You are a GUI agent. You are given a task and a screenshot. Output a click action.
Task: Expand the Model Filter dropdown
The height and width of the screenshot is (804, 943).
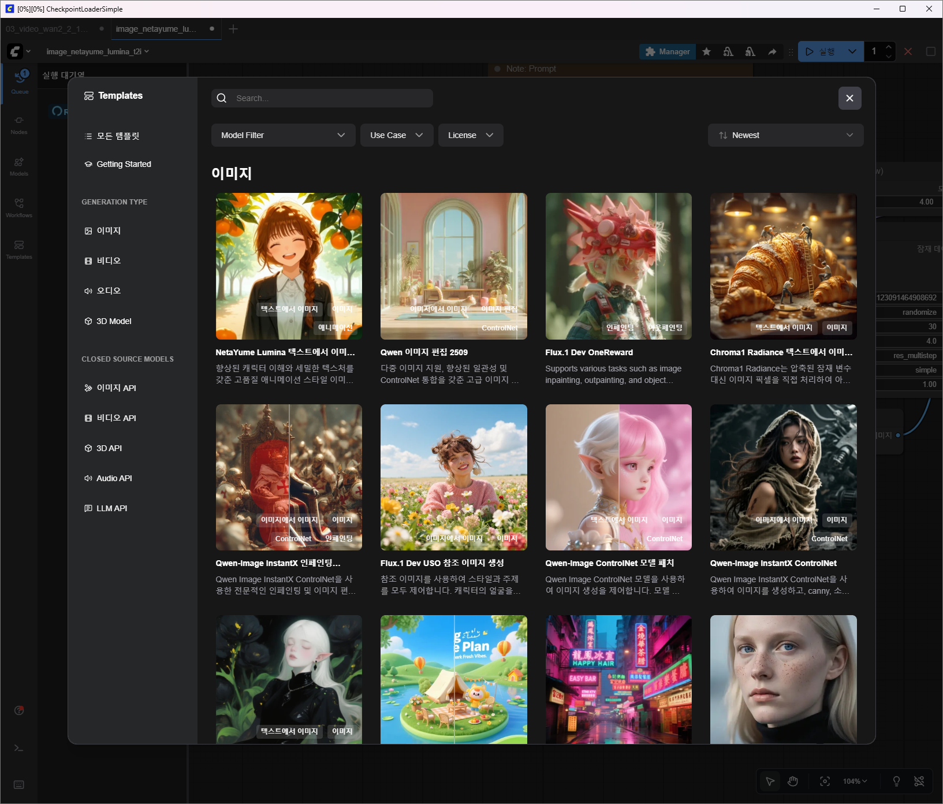(x=283, y=135)
